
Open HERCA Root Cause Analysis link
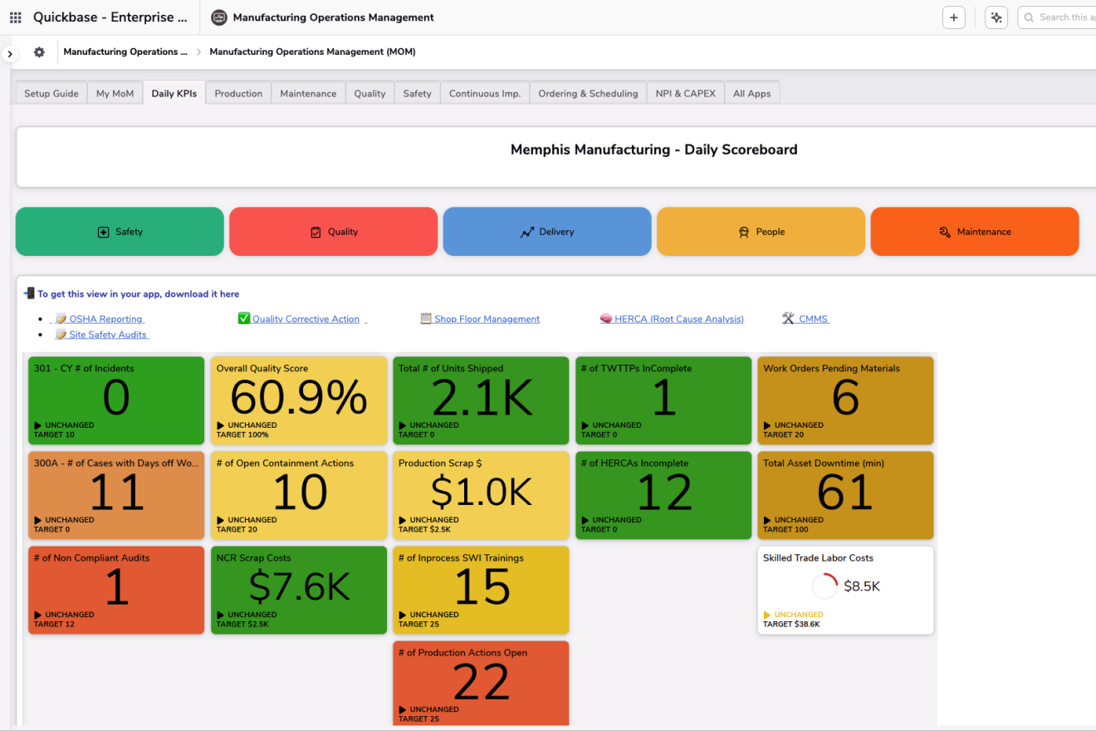[x=678, y=319]
